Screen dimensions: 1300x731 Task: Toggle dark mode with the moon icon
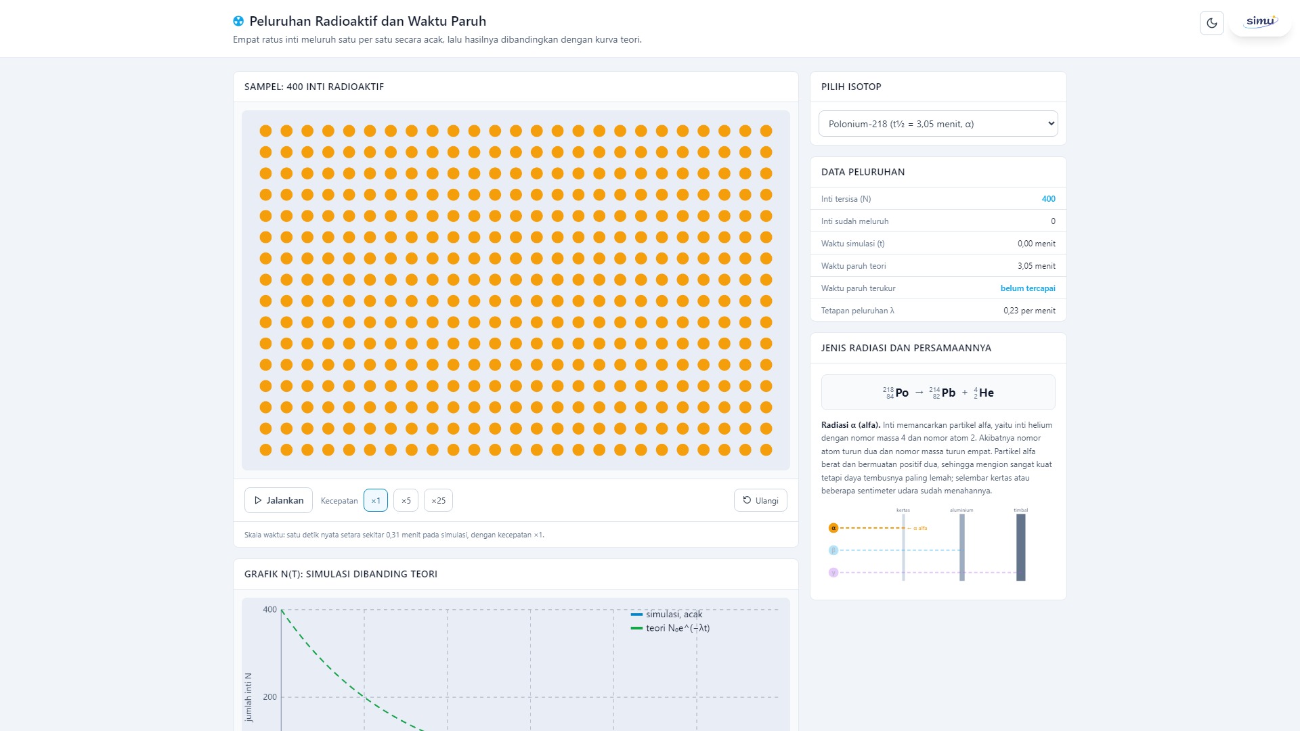point(1211,23)
